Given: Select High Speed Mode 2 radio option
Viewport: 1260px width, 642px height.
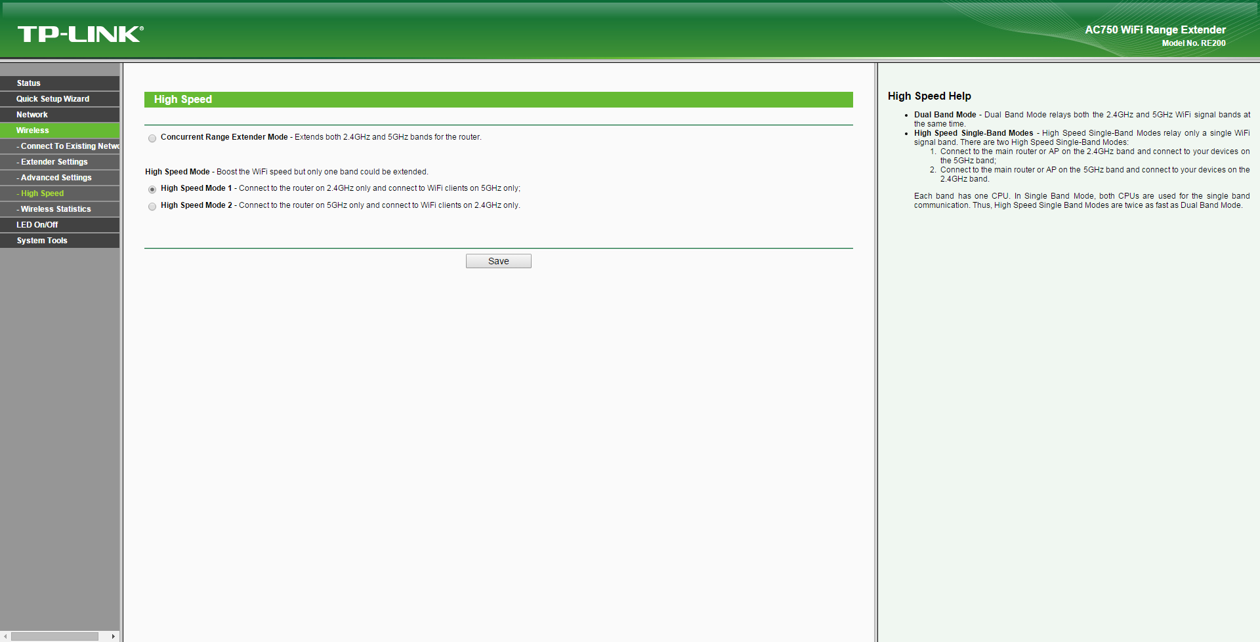Looking at the screenshot, I should point(152,207).
